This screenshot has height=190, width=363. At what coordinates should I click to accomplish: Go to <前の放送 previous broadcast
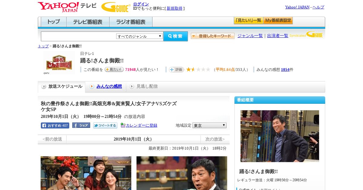[x=52, y=139]
